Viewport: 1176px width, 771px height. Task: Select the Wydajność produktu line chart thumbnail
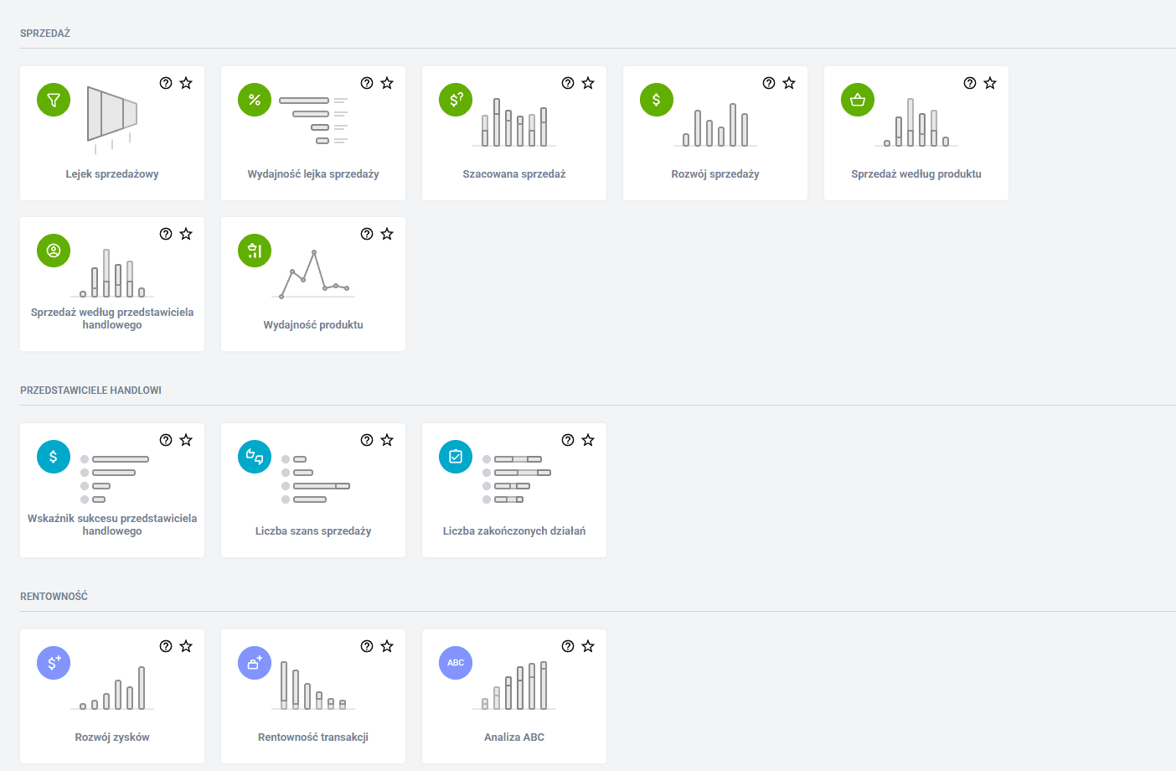(313, 274)
